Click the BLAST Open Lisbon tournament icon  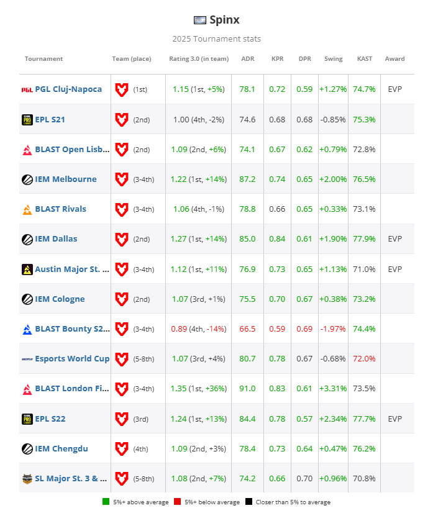27,149
